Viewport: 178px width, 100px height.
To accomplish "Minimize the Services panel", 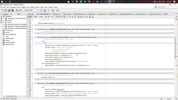I will [x=25, y=14].
